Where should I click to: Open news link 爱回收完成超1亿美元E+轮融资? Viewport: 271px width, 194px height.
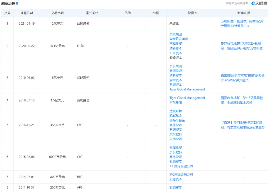242,46
